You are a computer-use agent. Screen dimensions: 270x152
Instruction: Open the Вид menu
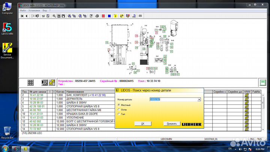click(x=45, y=10)
